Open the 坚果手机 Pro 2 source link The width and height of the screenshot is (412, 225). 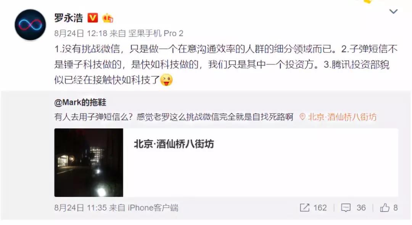156,33
